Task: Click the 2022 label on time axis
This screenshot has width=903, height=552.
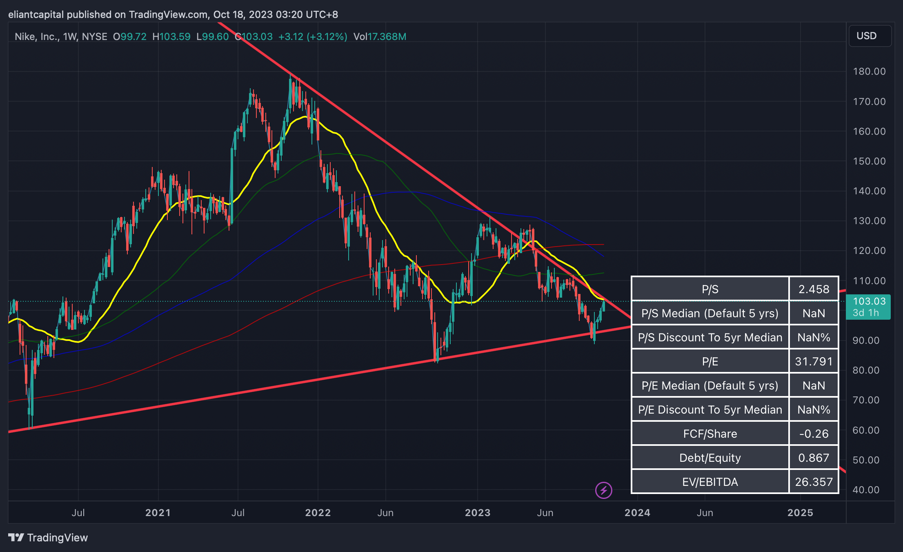Action: click(x=318, y=513)
